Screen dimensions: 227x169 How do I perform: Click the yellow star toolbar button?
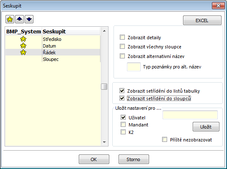pos(10,19)
